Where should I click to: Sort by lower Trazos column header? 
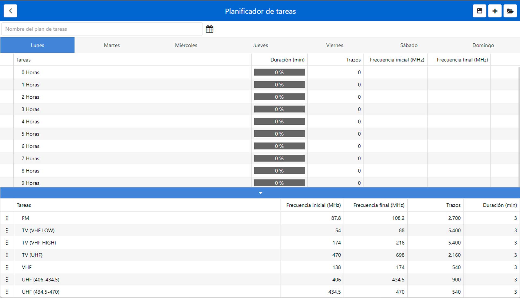[435, 205]
